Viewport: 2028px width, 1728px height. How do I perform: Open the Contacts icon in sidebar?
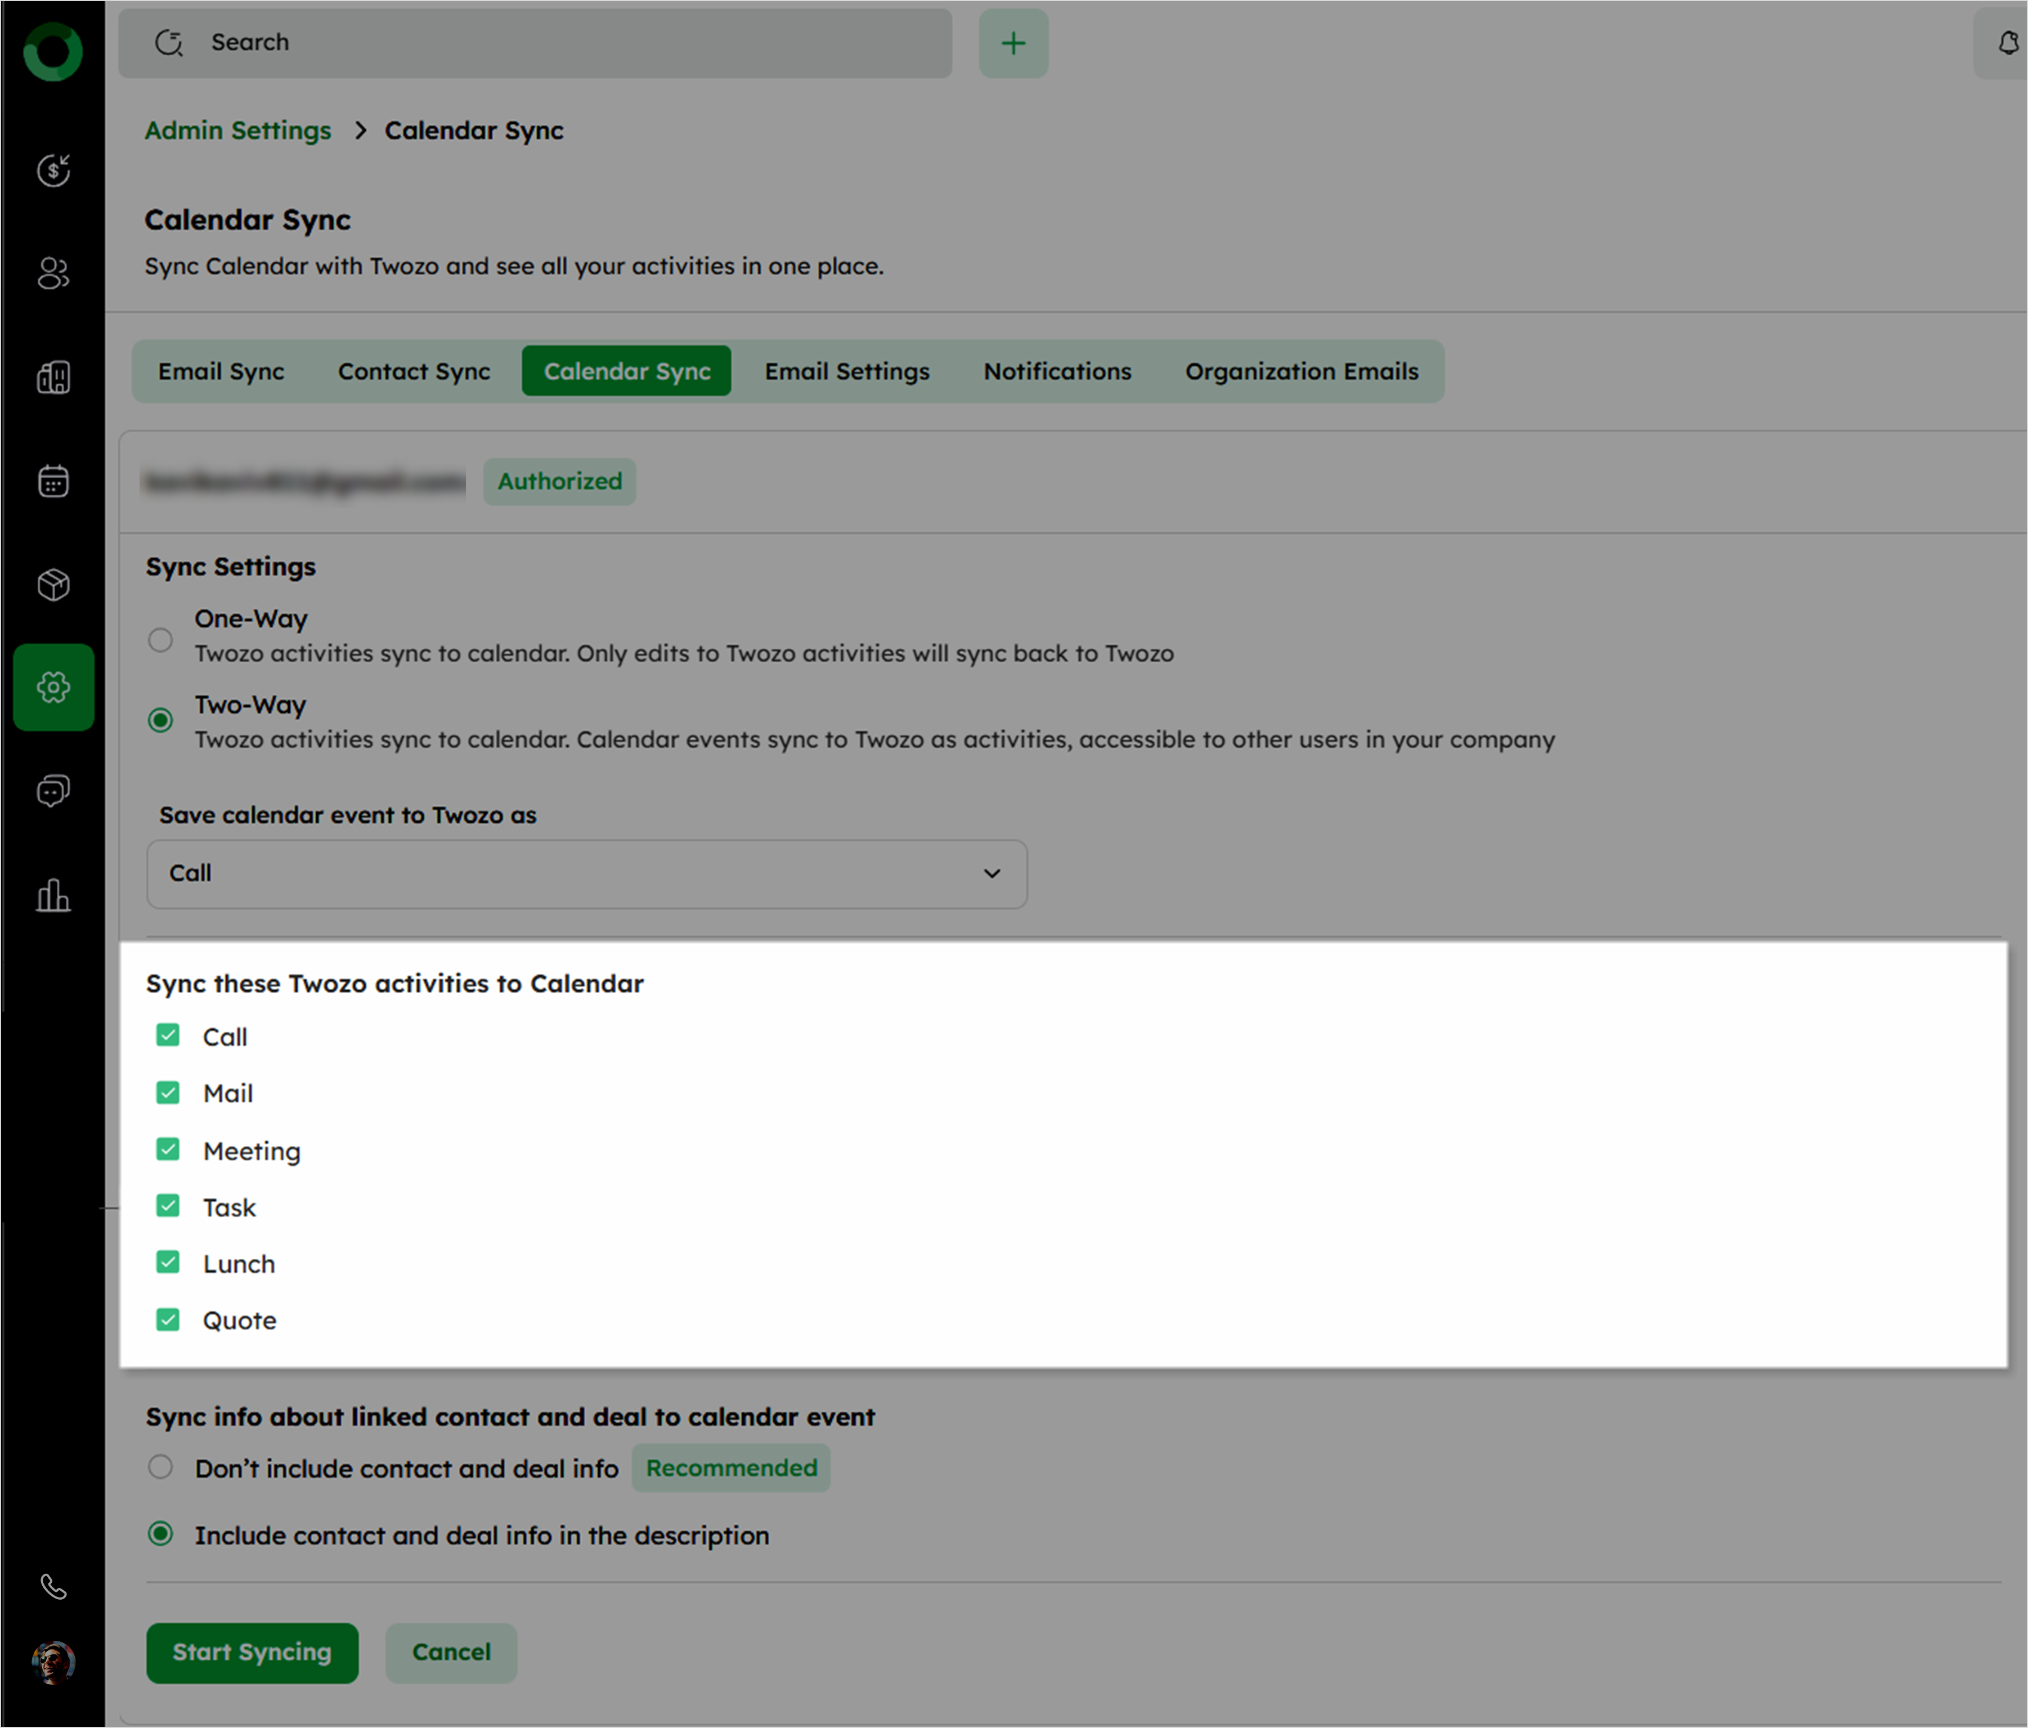[53, 274]
